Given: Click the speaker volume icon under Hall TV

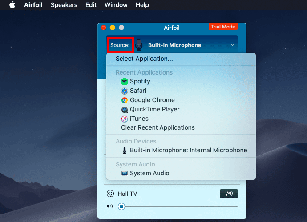Looking at the screenshot, I should coord(109,206).
